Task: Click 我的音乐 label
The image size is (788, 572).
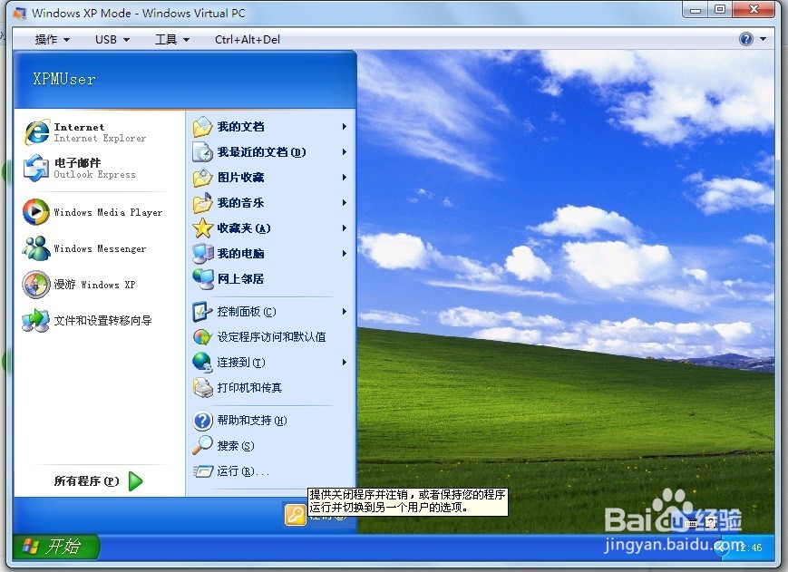Action: [240, 203]
